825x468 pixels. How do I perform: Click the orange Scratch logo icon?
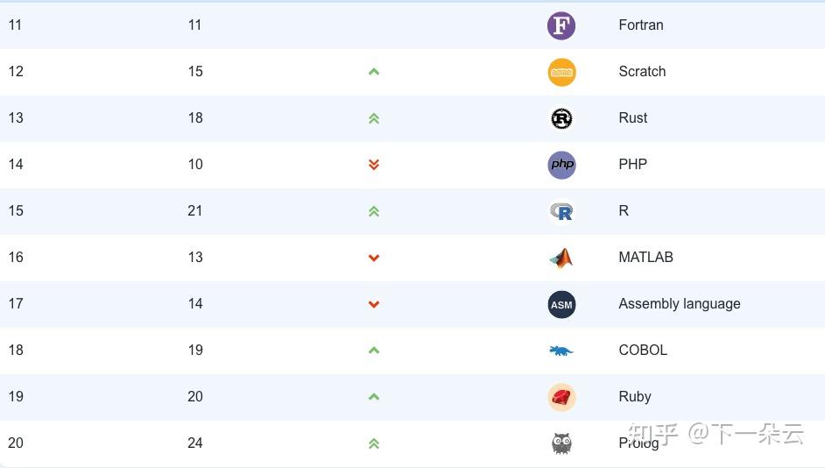click(x=561, y=72)
